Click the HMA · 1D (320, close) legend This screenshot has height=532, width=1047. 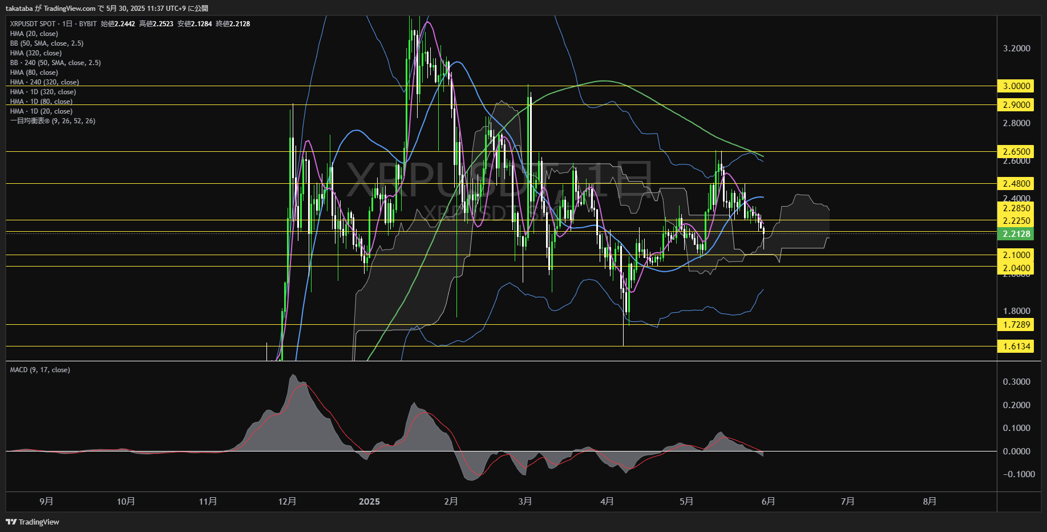(43, 92)
